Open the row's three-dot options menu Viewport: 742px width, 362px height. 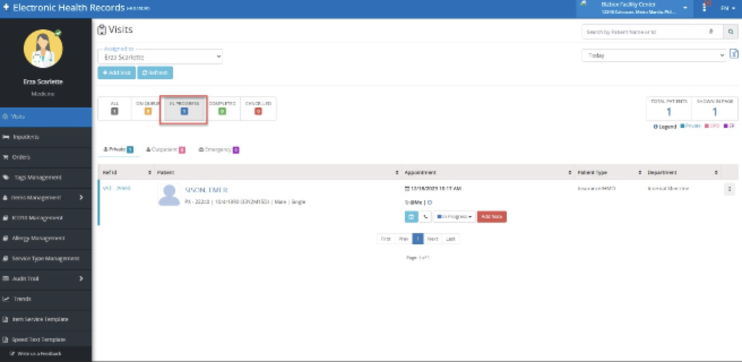click(x=729, y=189)
